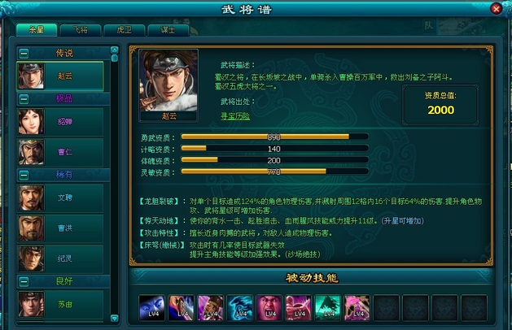Select the sixth pink swirl skill icon
The image size is (512, 330).
click(298, 308)
